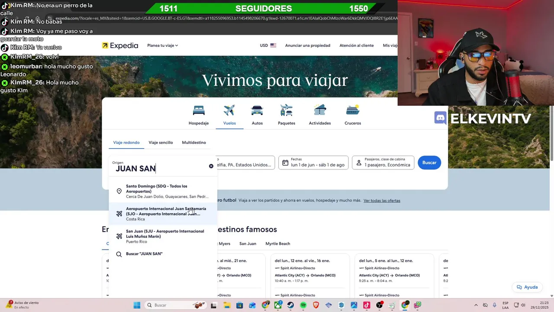Screen dimensions: 554x312
Task: Click the USD flag currency selector
Action: pyautogui.click(x=268, y=45)
